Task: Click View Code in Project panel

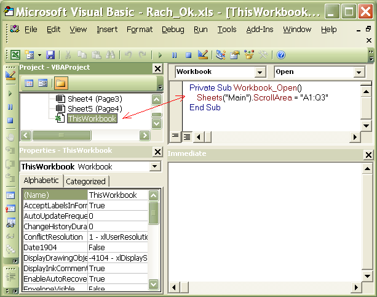Action: pos(29,83)
